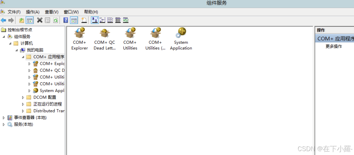Toggle the show/hide console tree button
The image size is (354, 155).
(x=29, y=21)
